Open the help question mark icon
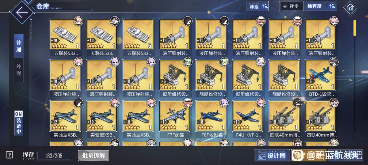Viewport: 368px width, 165px height. click(9, 155)
